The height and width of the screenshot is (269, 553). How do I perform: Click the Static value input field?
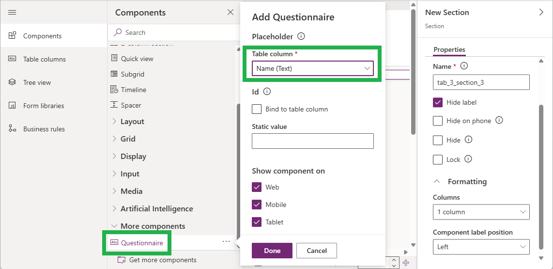pyautogui.click(x=313, y=141)
